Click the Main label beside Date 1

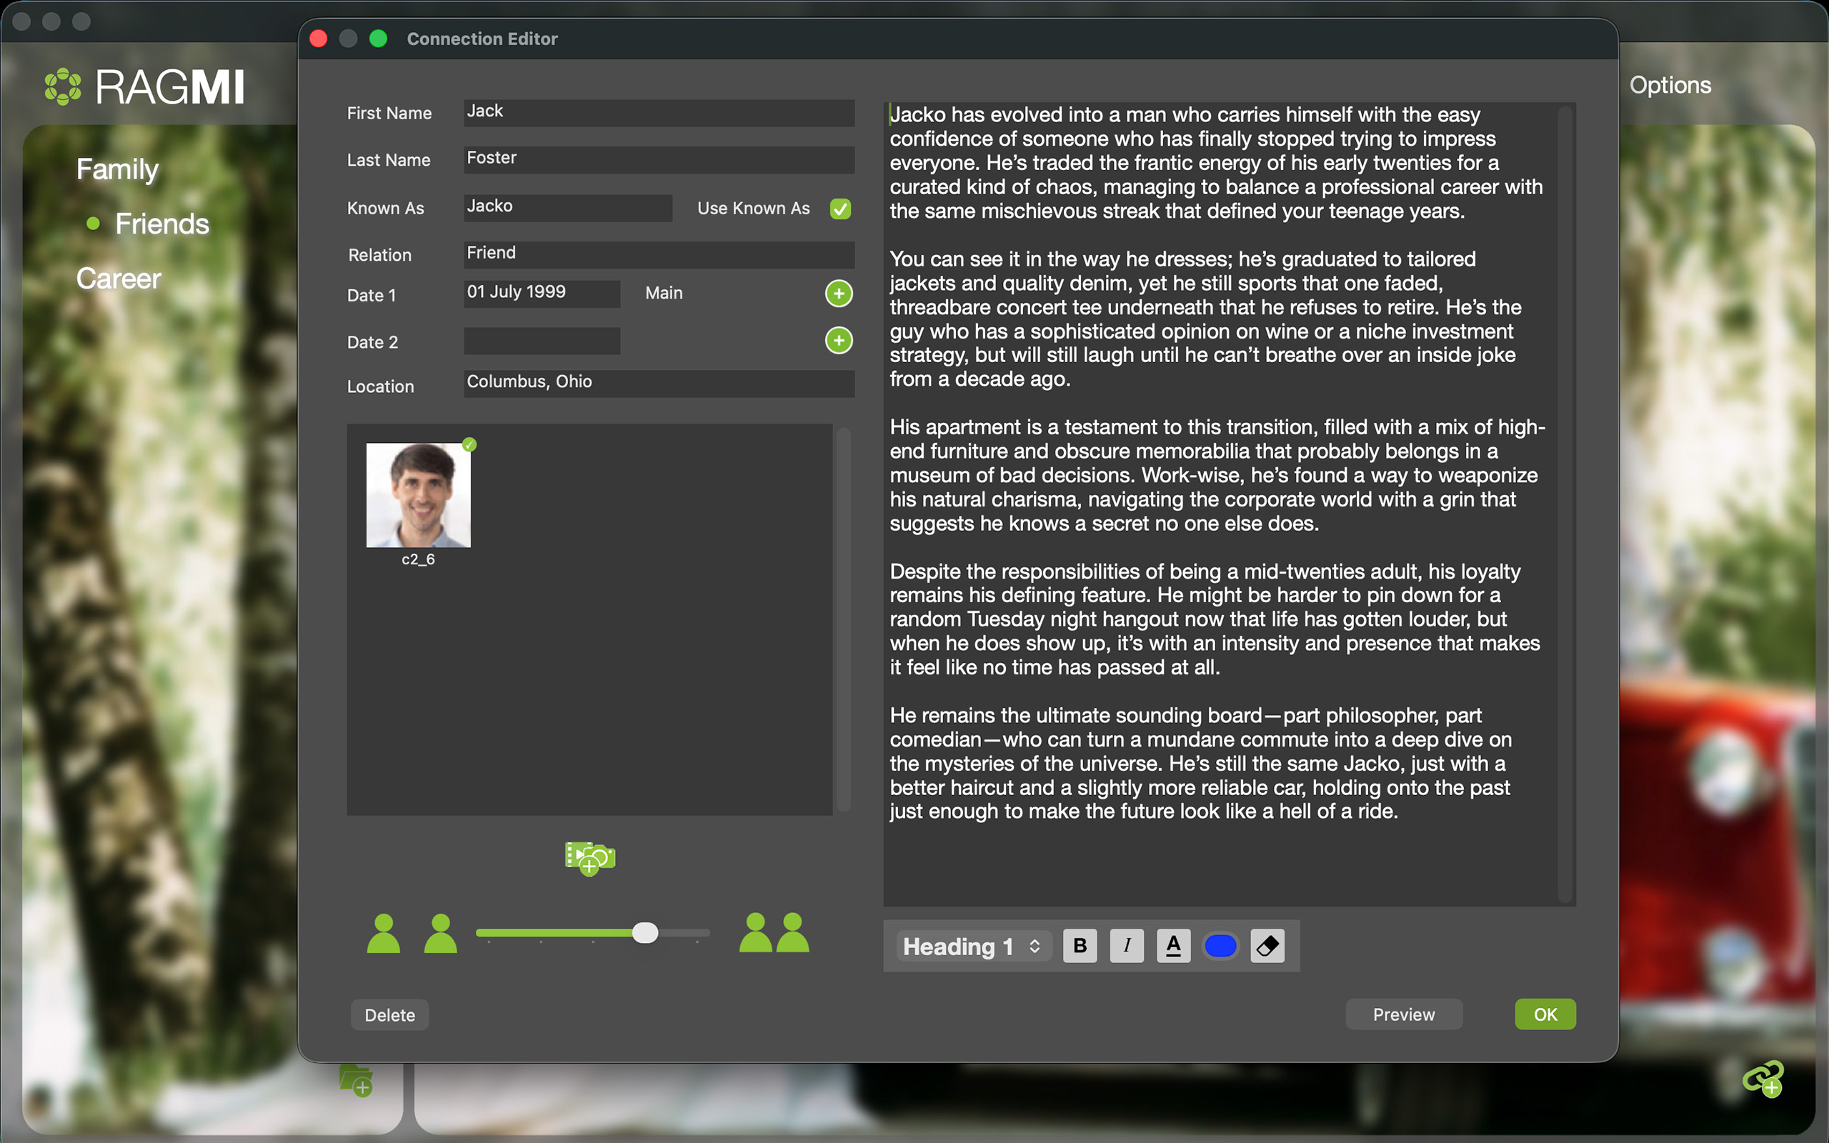pos(664,294)
